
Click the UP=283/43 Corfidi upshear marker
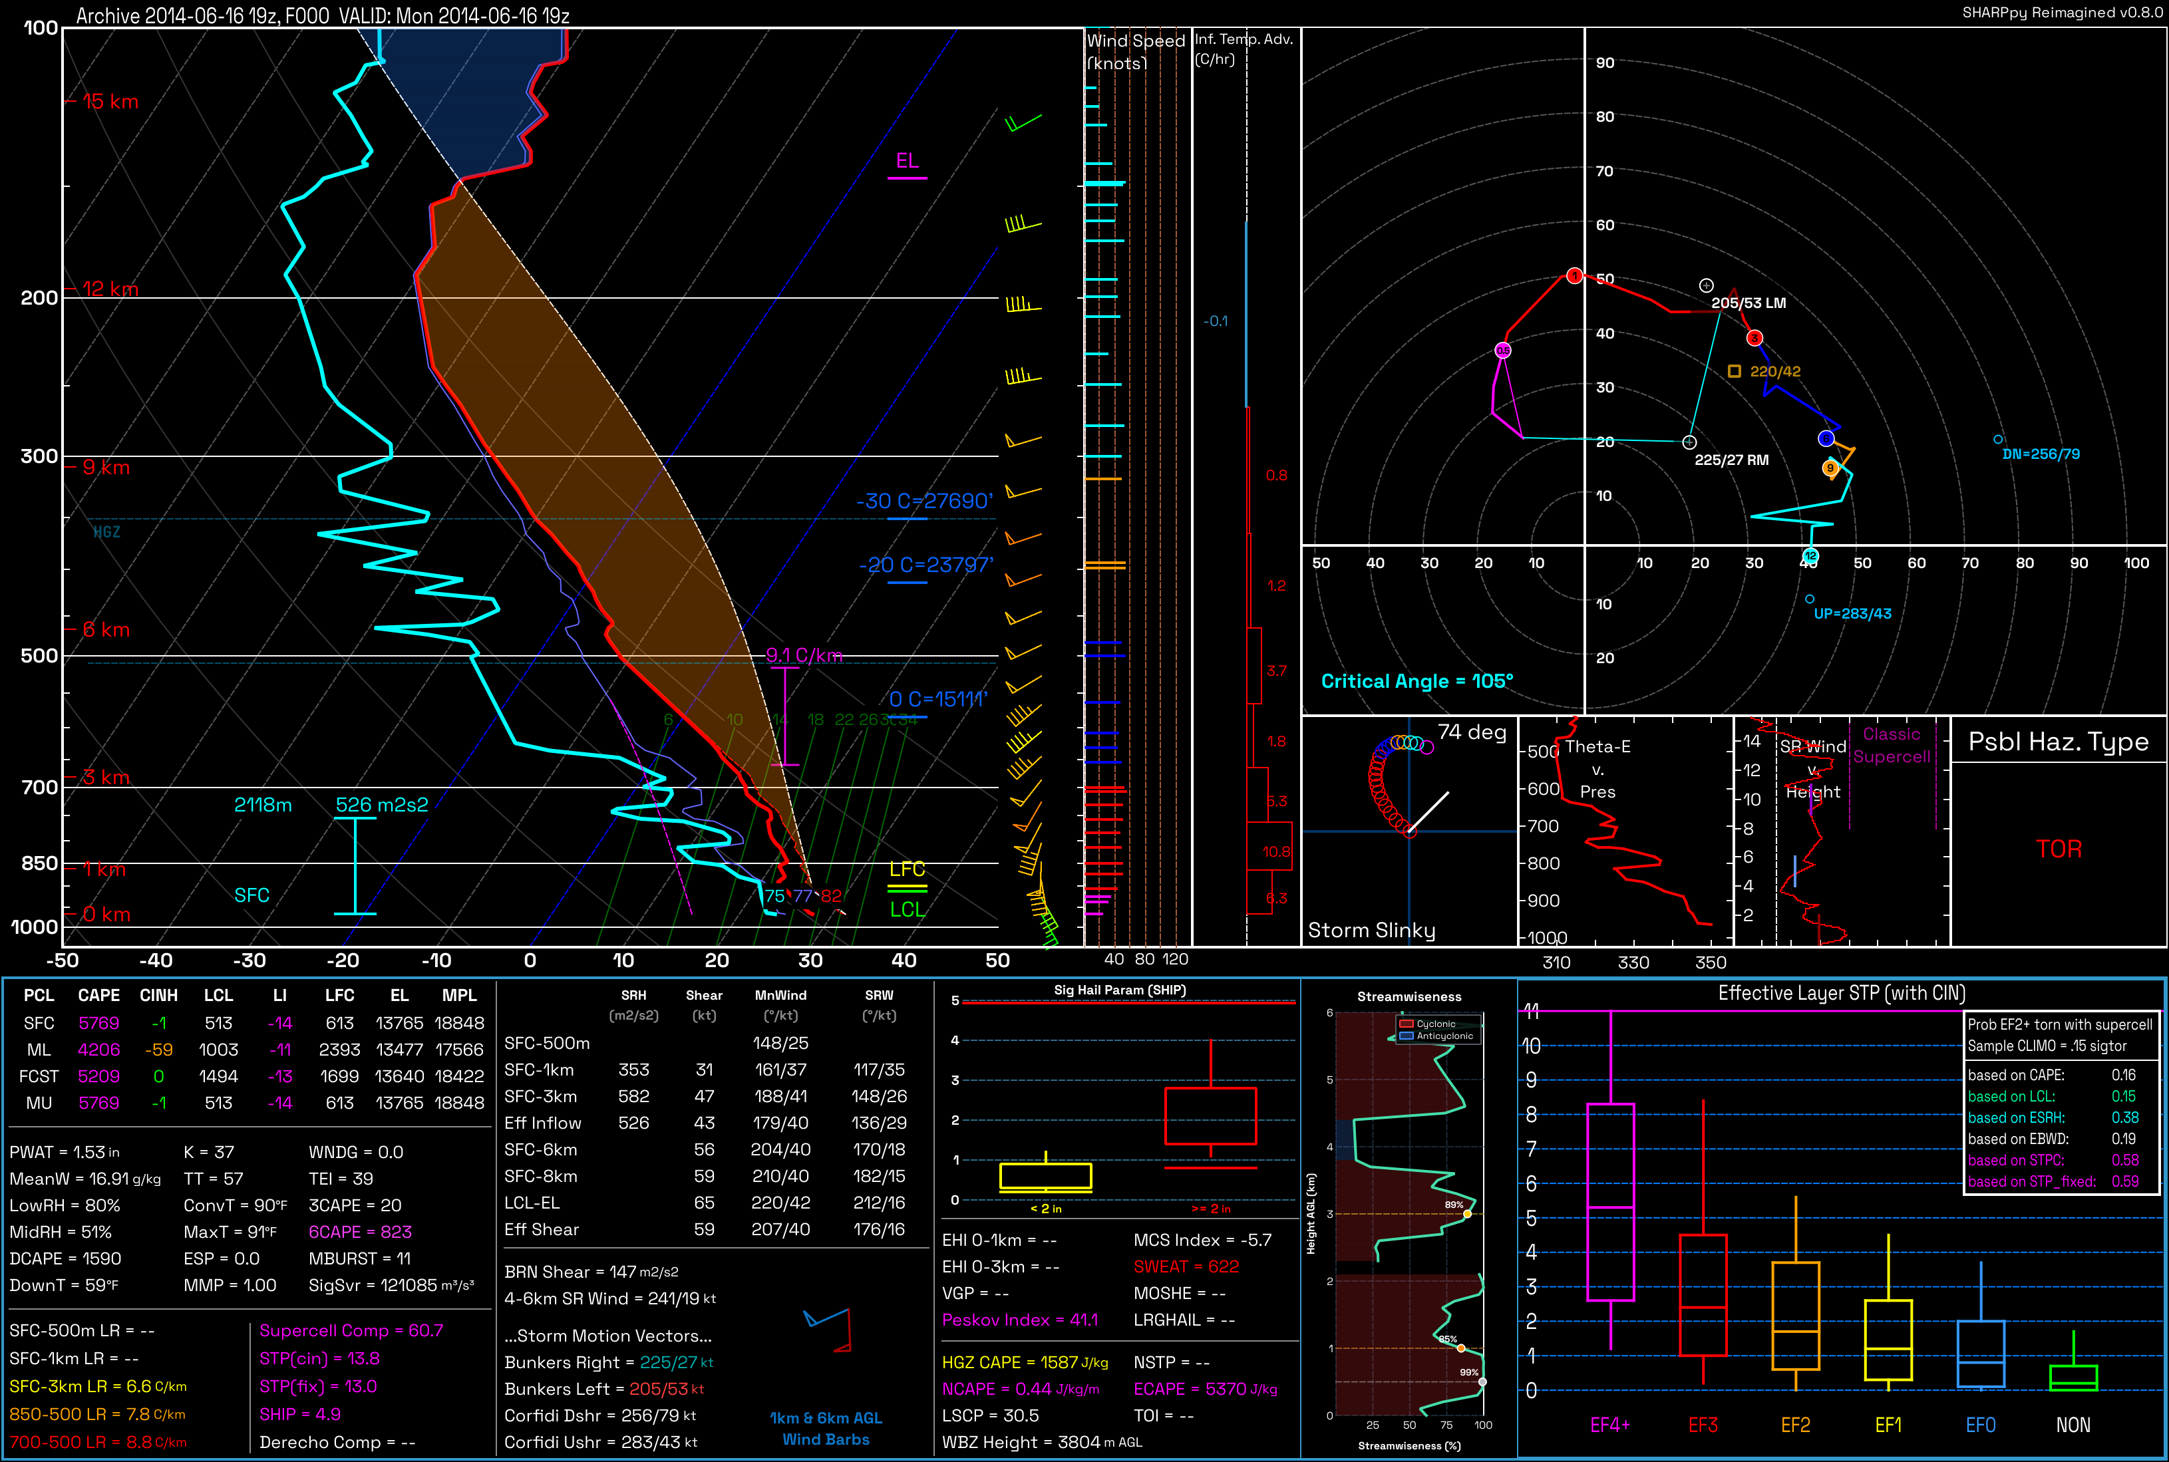(1809, 599)
